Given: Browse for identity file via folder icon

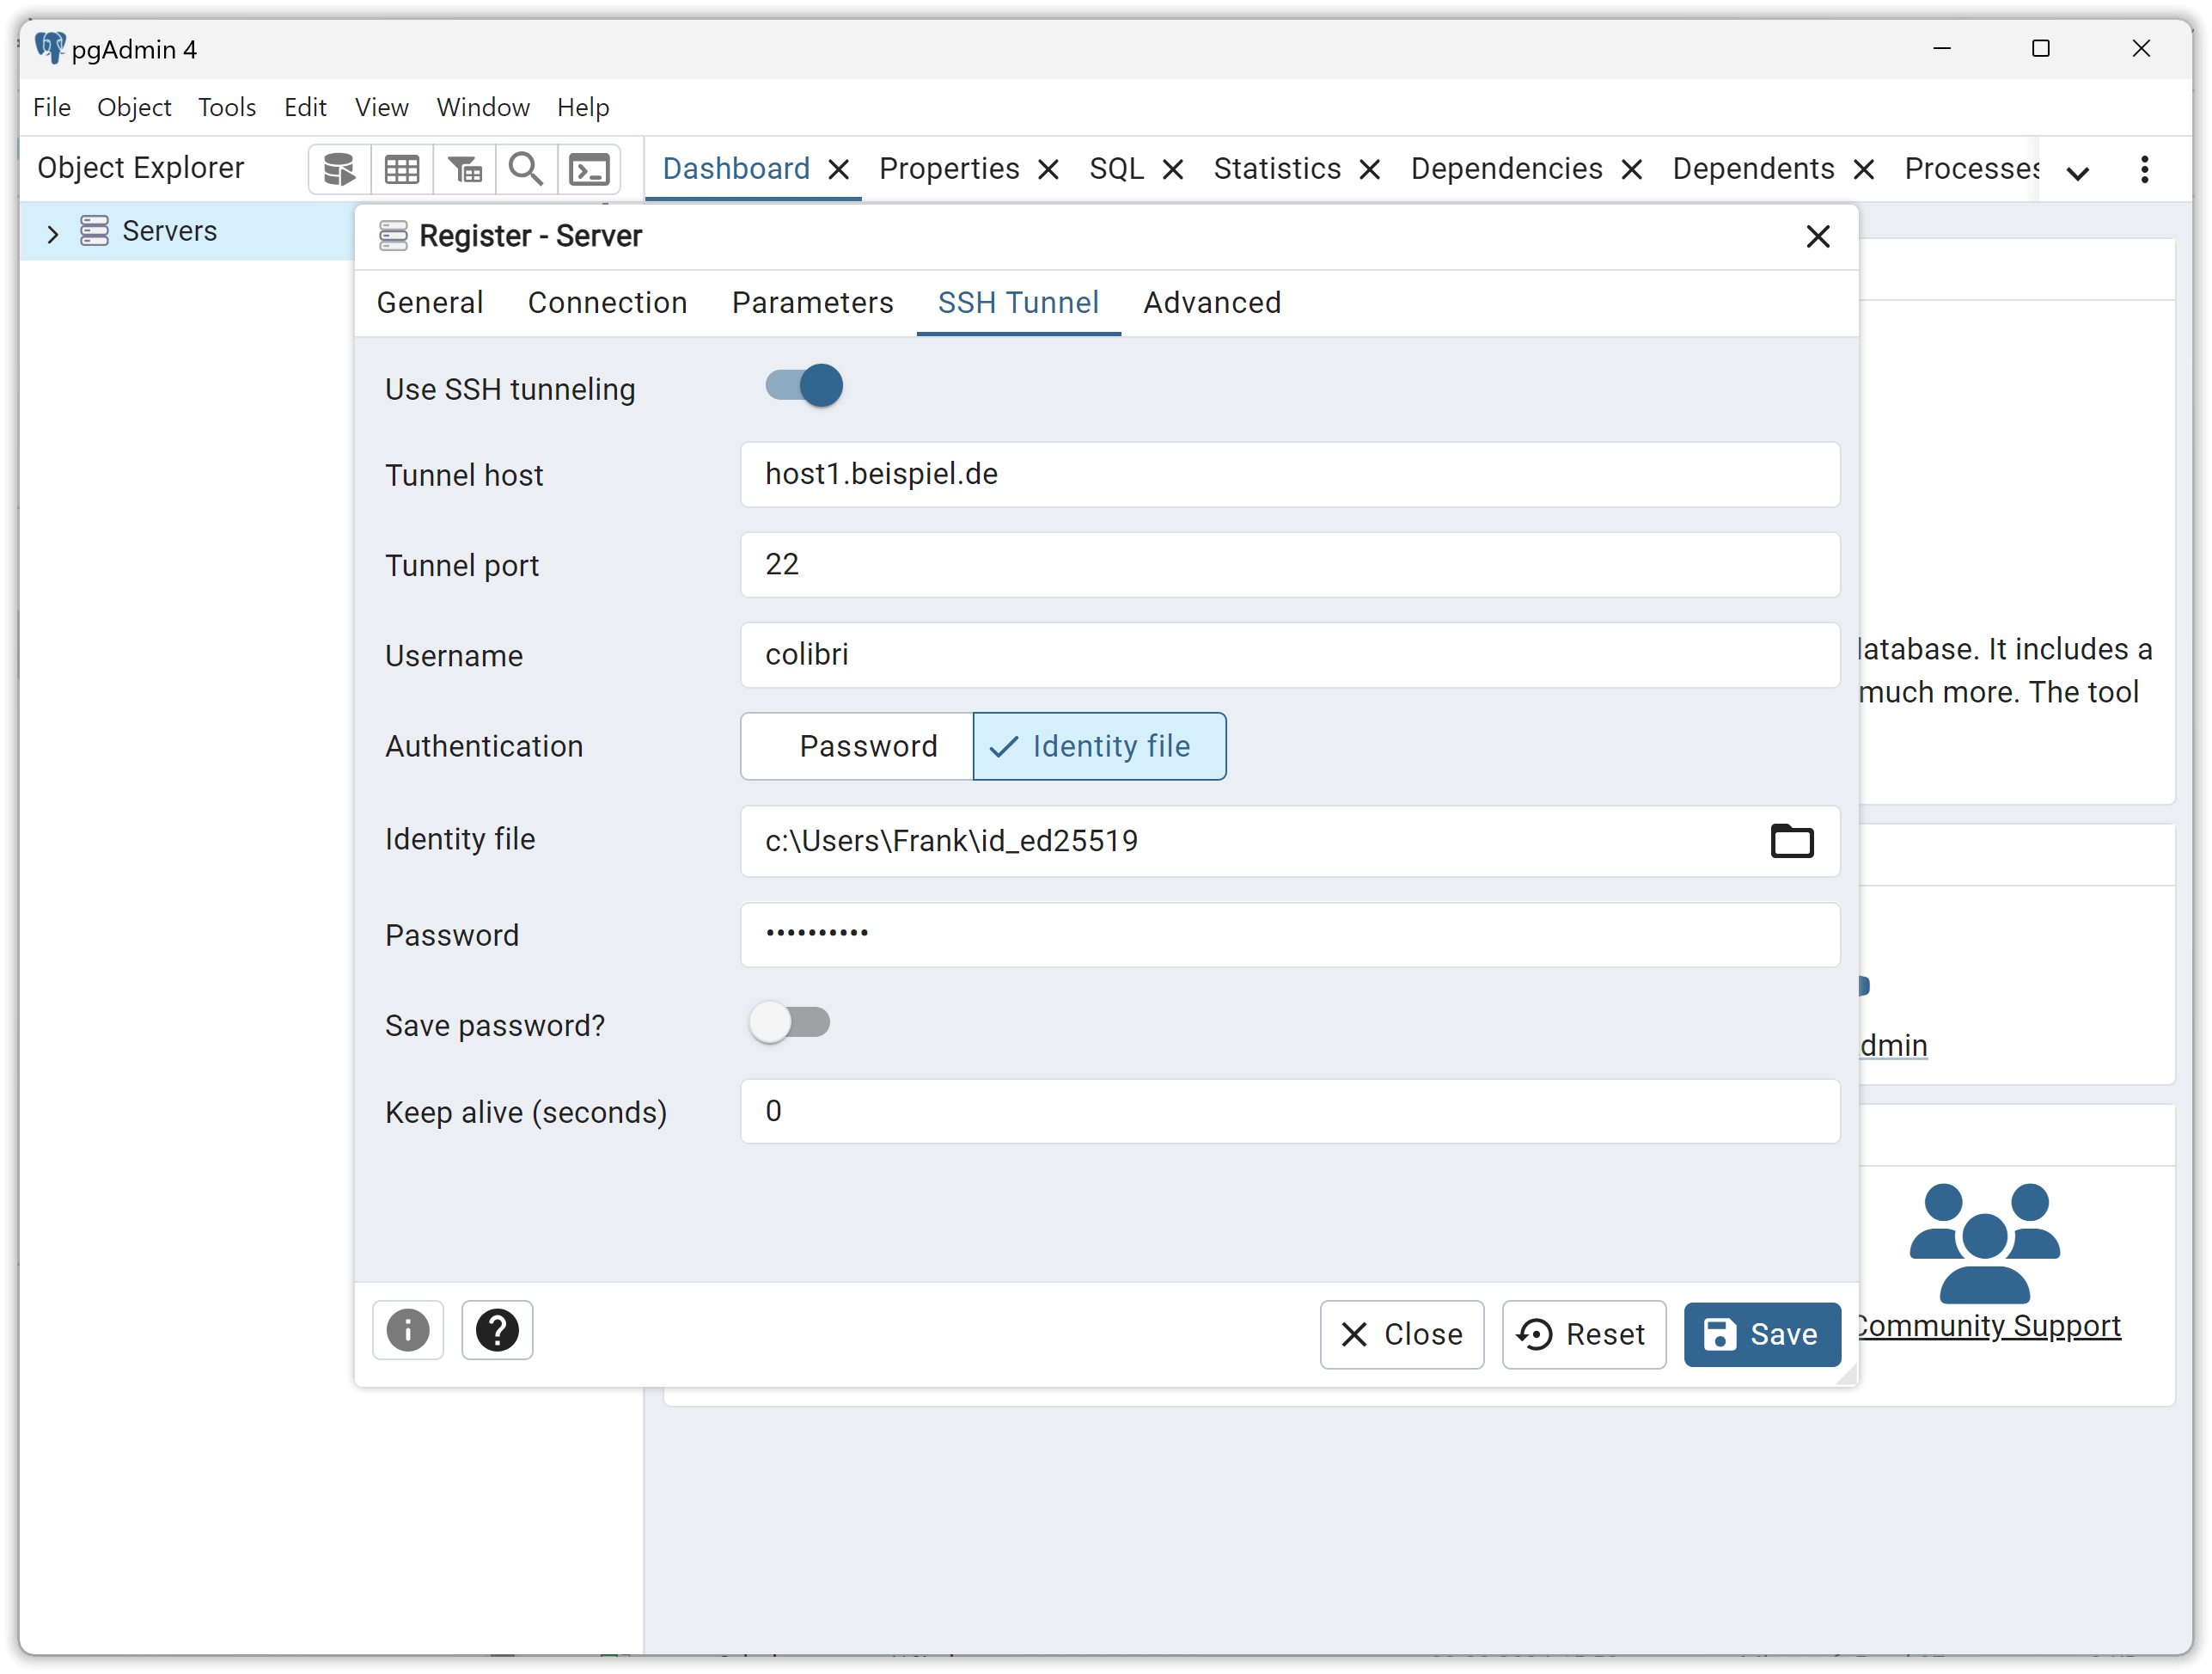Looking at the screenshot, I should coord(1791,841).
